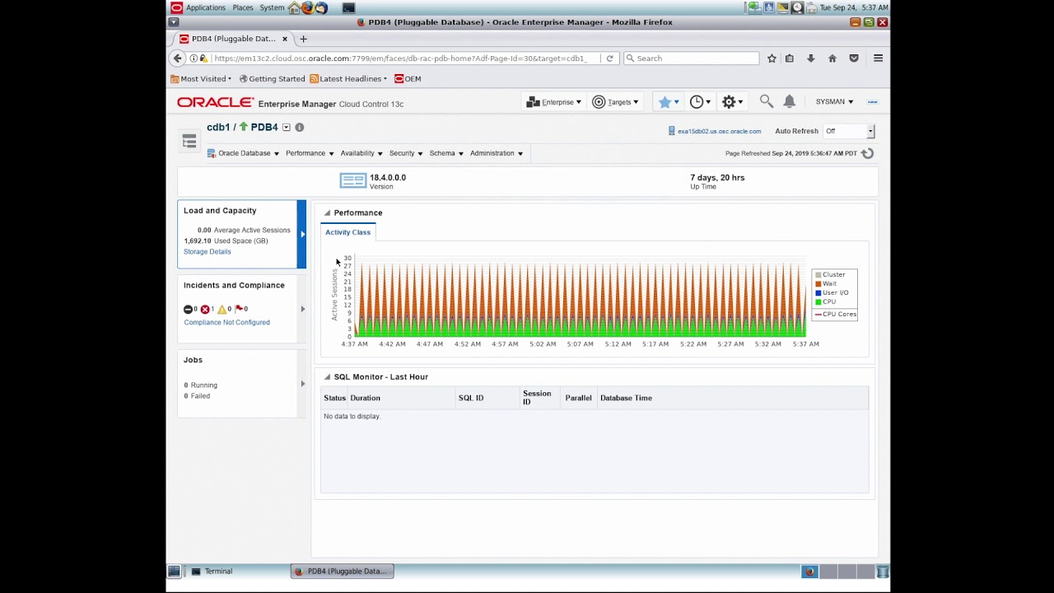This screenshot has height=593, width=1054.
Task: Reload the page from the URL bar
Action: click(x=609, y=58)
